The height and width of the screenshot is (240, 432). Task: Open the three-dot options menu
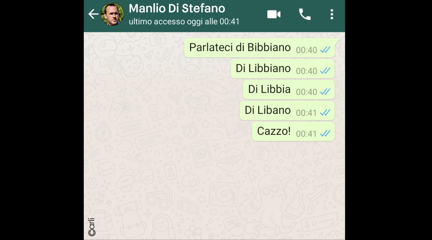pos(332,14)
